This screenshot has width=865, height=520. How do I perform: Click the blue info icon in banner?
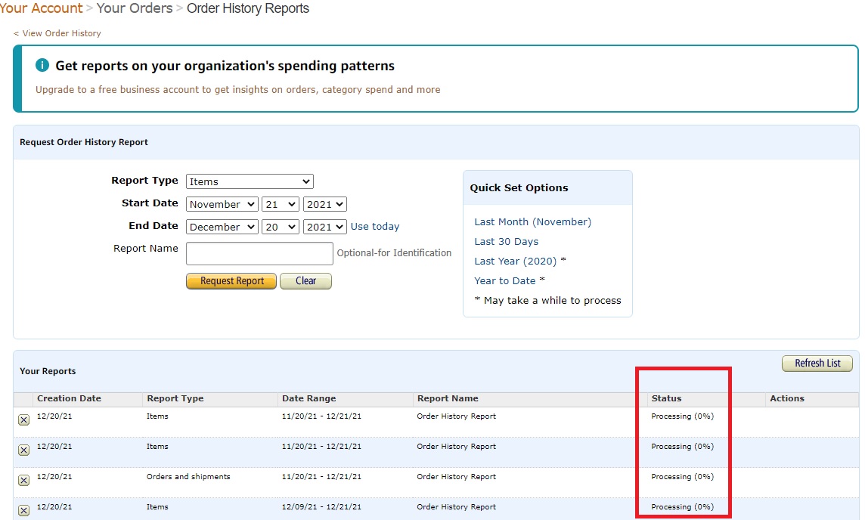tap(42, 66)
